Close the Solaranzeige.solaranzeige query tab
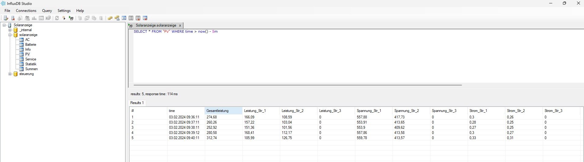 click(180, 26)
